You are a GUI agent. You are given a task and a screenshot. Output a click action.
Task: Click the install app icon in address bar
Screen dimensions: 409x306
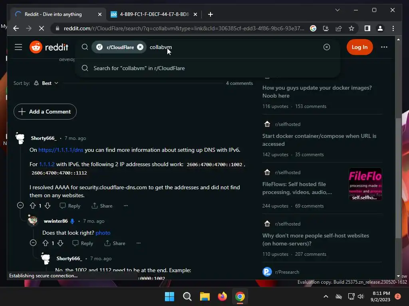click(326, 28)
